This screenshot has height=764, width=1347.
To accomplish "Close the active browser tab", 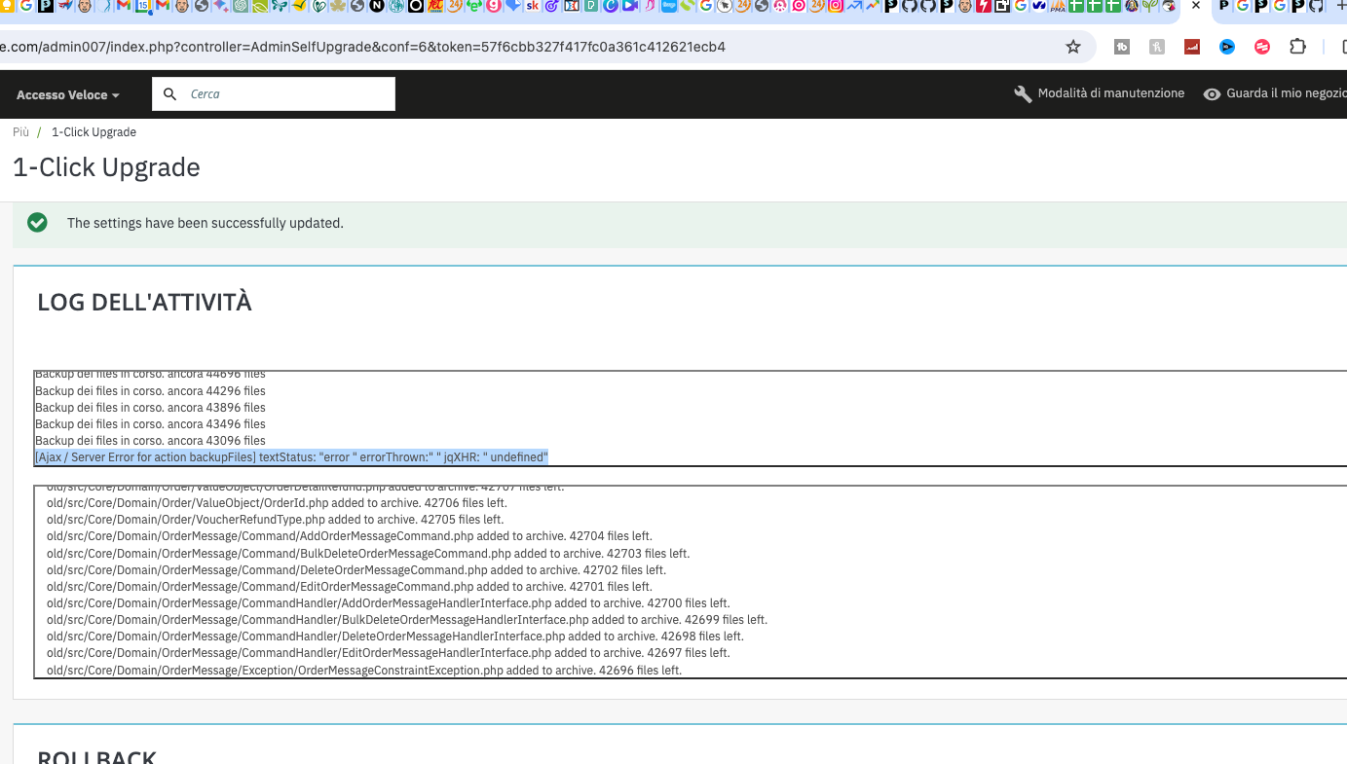I will 1196,6.
